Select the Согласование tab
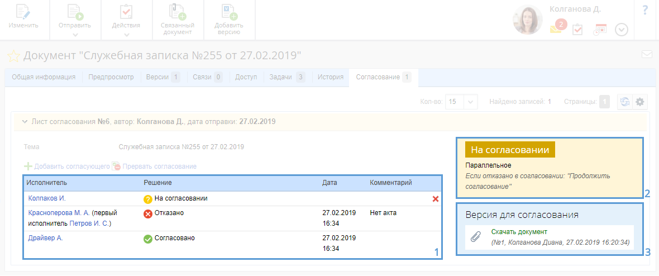This screenshot has width=659, height=276. point(383,77)
